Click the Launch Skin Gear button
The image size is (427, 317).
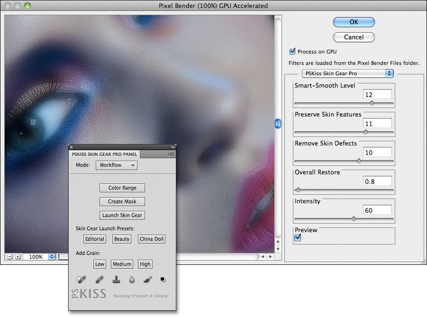point(122,215)
